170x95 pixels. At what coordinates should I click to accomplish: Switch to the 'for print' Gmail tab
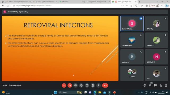click(45, 2)
